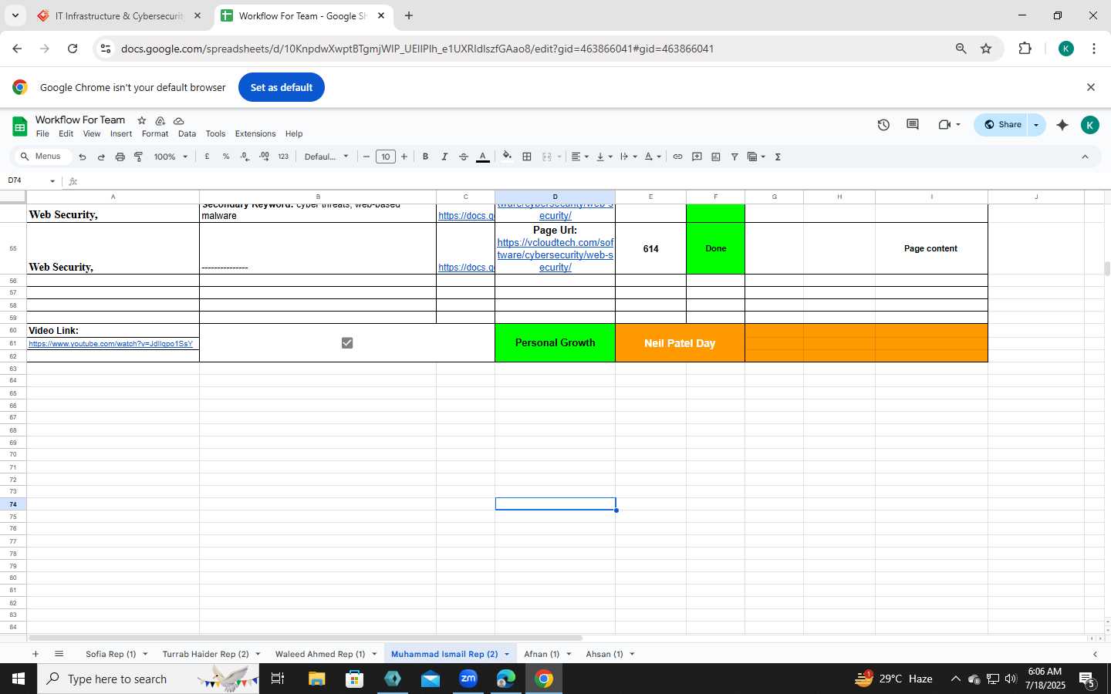1111x694 pixels.
Task: Open the Insert menu
Action: point(121,133)
